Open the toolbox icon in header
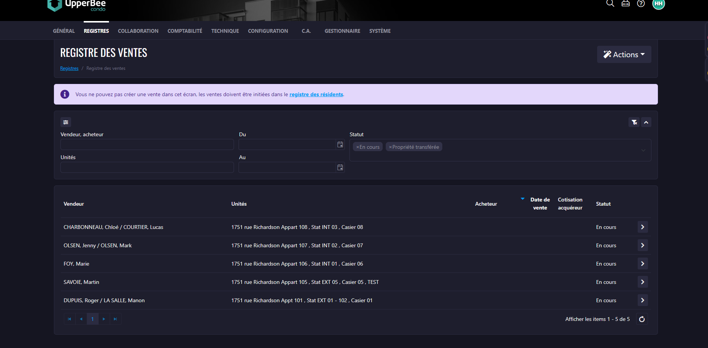This screenshot has height=348, width=708. (x=625, y=3)
